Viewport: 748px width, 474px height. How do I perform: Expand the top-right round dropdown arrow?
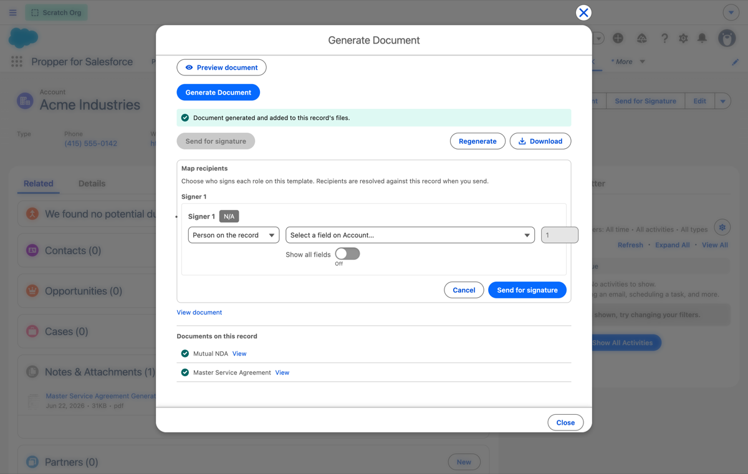point(731,12)
